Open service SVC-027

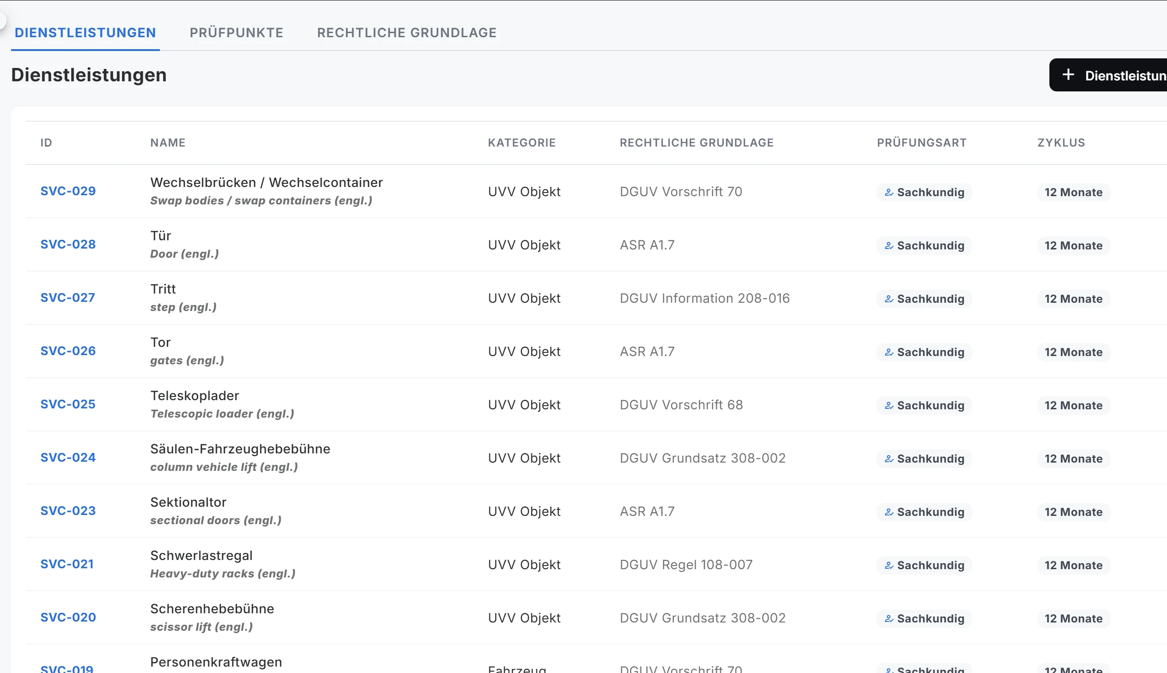[x=68, y=298]
